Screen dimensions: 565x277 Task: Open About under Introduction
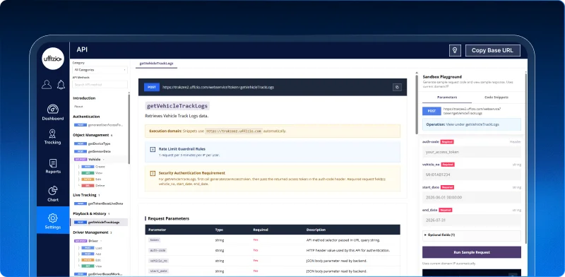78,107
